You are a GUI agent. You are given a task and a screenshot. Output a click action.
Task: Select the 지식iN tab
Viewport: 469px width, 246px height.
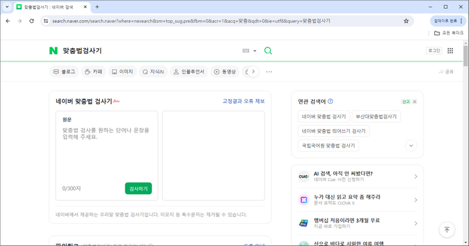(x=153, y=72)
